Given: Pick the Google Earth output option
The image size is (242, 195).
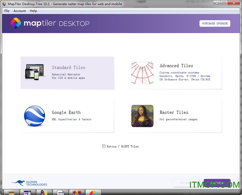Looking at the screenshot, I should click(67, 116).
